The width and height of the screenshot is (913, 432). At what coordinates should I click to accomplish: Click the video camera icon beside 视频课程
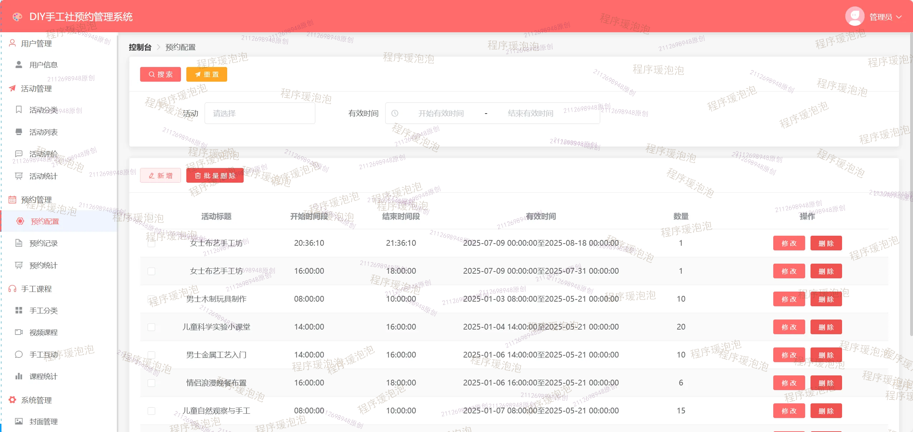point(19,332)
